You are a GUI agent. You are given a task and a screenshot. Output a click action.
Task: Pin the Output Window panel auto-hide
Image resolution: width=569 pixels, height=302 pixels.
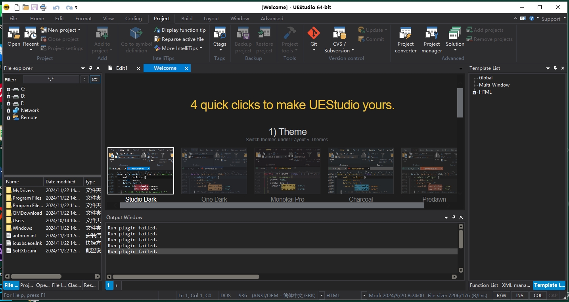(454, 217)
